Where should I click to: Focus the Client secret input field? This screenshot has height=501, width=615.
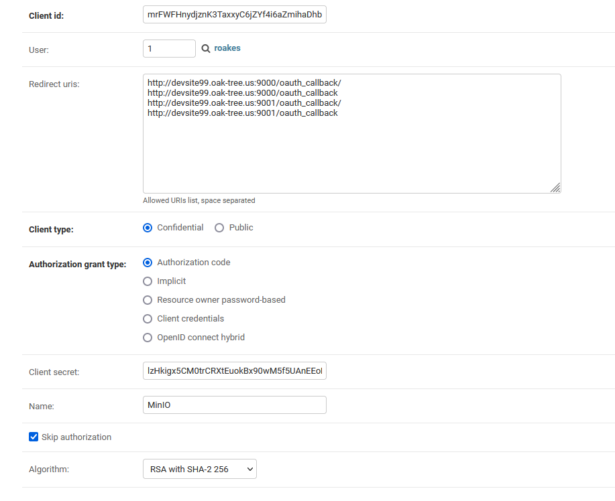pos(234,370)
